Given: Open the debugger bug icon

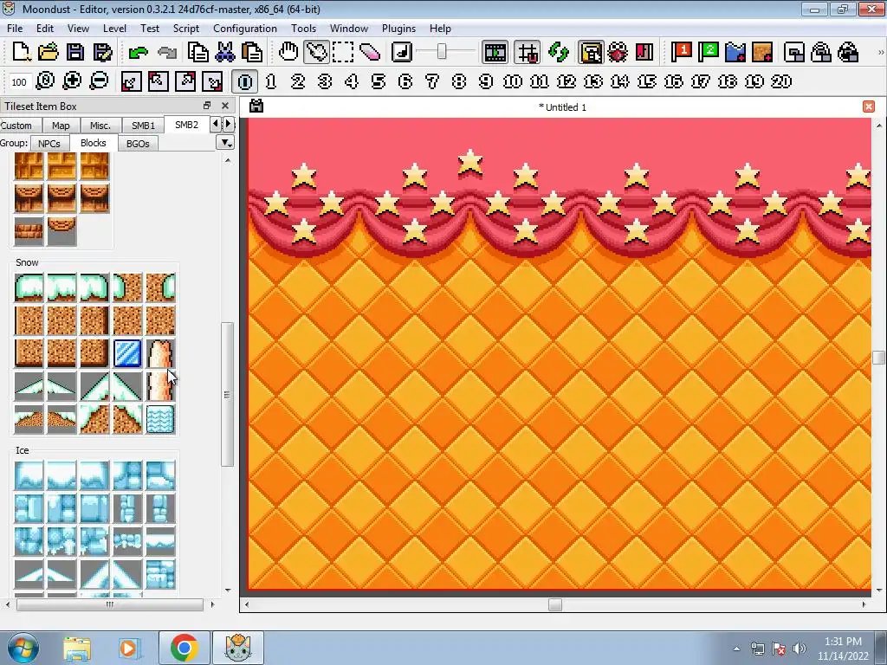Looking at the screenshot, I should tap(618, 52).
